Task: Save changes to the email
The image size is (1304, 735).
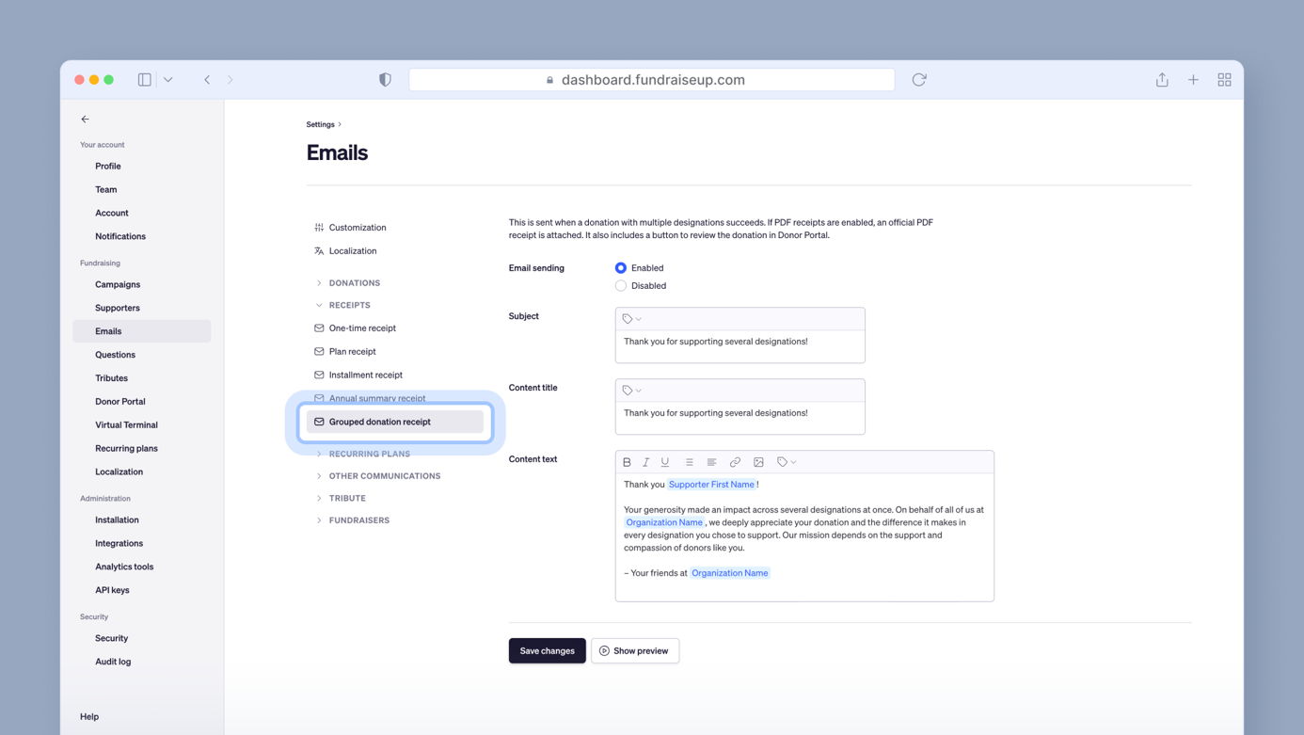Action: pyautogui.click(x=547, y=651)
